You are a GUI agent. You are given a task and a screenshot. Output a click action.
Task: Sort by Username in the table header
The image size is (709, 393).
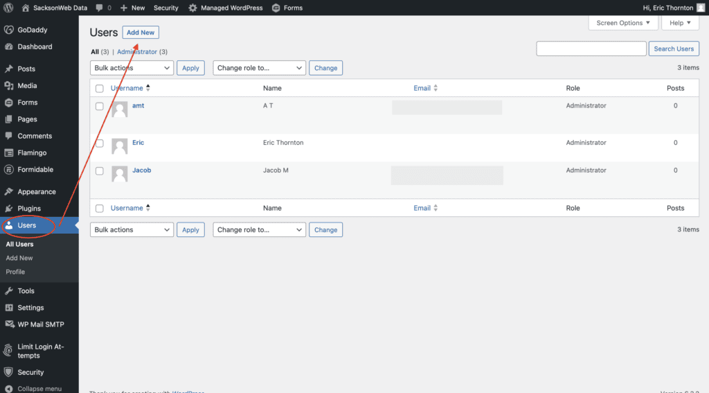(x=130, y=88)
